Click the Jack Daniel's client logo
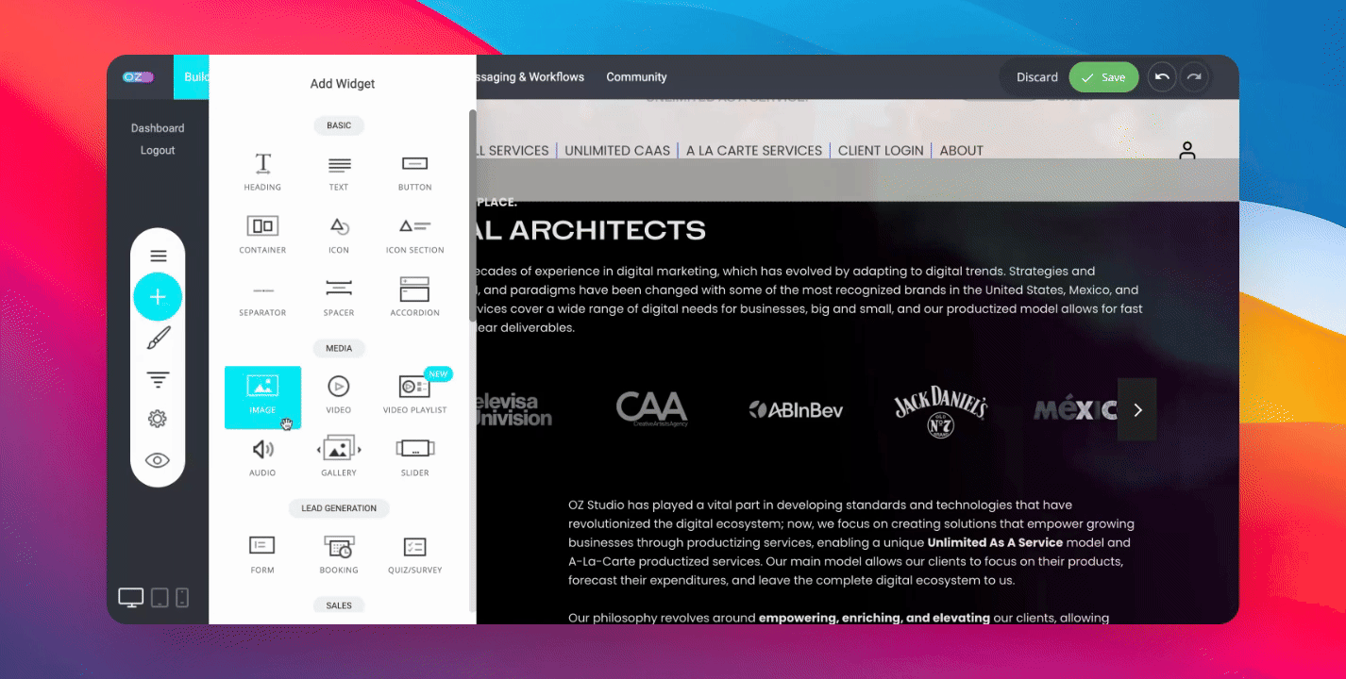The width and height of the screenshot is (1346, 679). pos(940,411)
